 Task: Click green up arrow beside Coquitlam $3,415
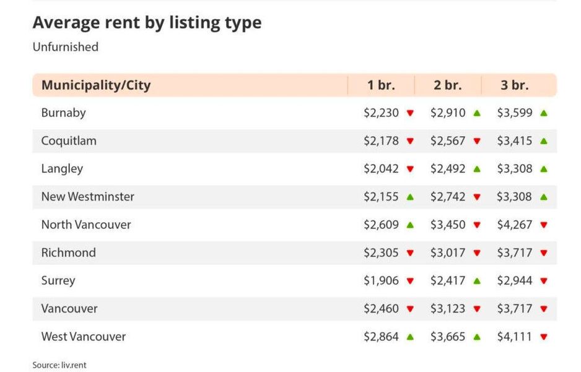[x=544, y=141]
